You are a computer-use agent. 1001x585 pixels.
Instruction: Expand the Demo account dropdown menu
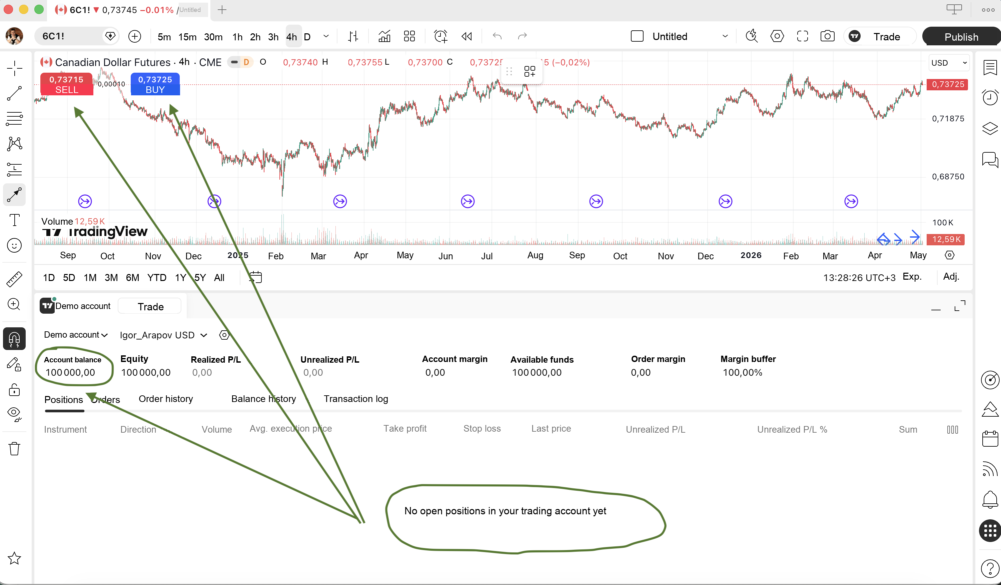(75, 335)
